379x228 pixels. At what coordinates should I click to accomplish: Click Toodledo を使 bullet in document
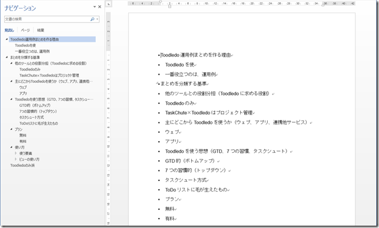pos(179,65)
